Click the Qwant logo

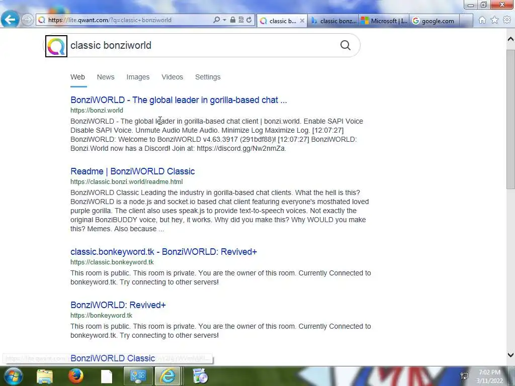56,46
